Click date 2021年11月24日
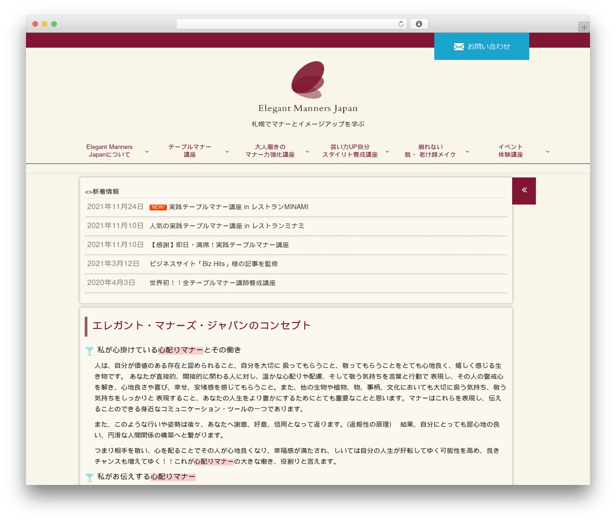This screenshot has width=616, height=522. (x=115, y=207)
